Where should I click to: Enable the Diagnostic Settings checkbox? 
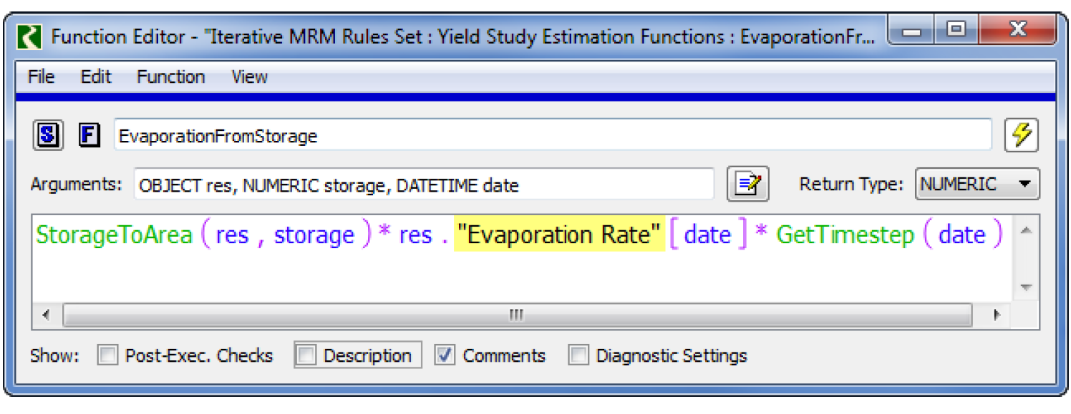coord(578,355)
